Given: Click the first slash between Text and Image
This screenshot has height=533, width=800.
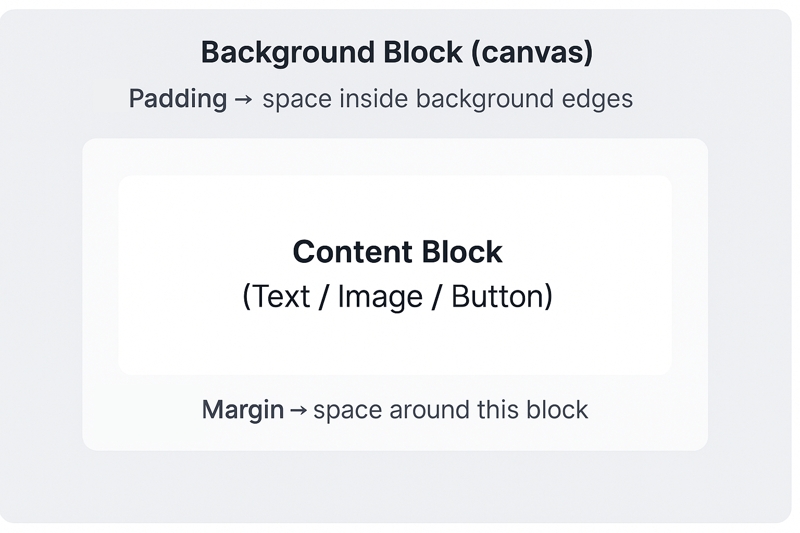Looking at the screenshot, I should [x=323, y=297].
